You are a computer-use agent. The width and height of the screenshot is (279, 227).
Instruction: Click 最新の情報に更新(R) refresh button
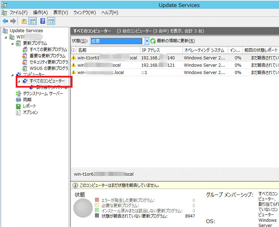[x=173, y=41]
